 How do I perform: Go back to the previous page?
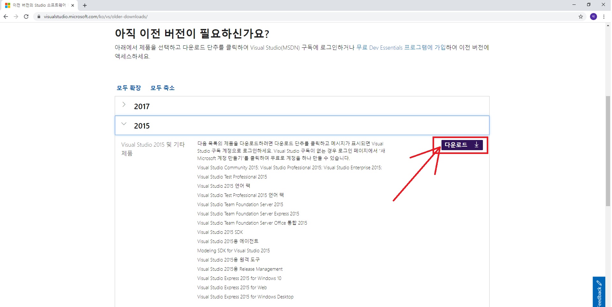click(x=6, y=17)
